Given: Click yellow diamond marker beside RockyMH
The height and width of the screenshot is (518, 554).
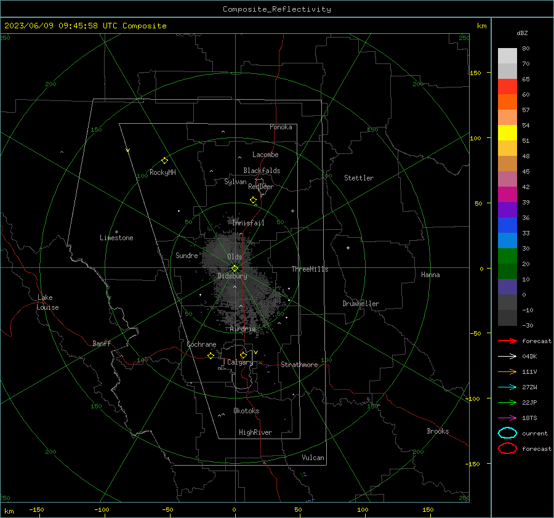Looking at the screenshot, I should [x=164, y=161].
